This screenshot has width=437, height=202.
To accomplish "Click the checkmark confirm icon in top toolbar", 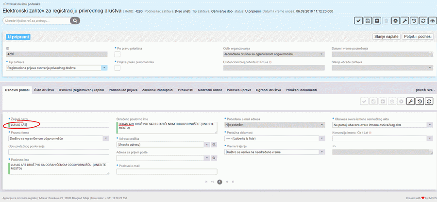I will [x=358, y=21].
